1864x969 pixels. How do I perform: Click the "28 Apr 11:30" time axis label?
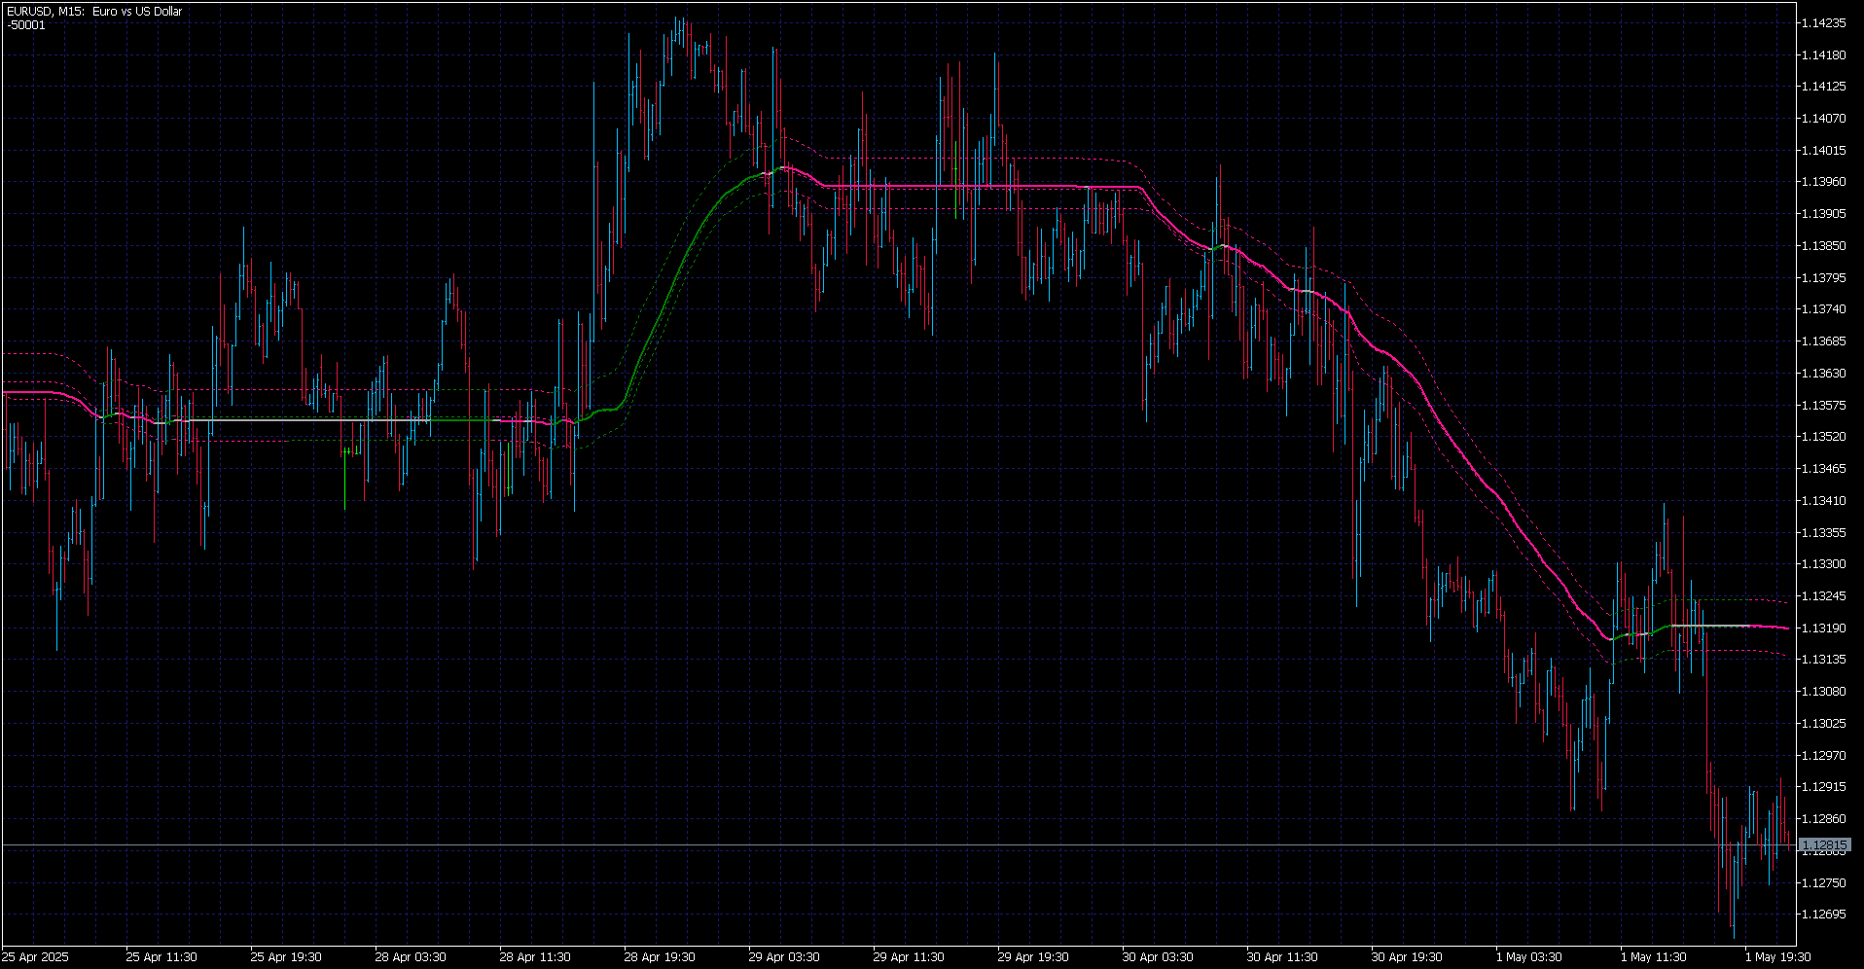click(535, 957)
